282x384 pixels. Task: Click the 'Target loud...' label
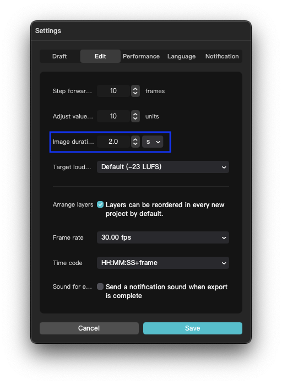72,167
